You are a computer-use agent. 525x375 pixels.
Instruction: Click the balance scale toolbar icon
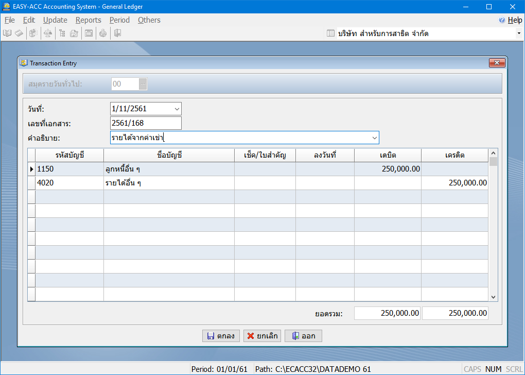click(47, 33)
